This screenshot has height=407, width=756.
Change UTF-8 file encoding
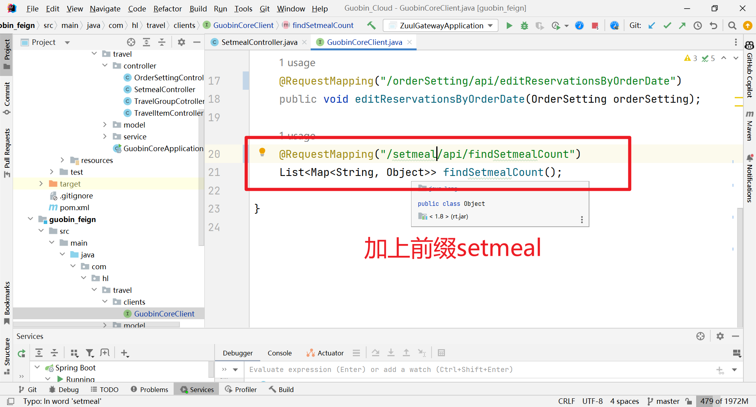[x=592, y=401]
